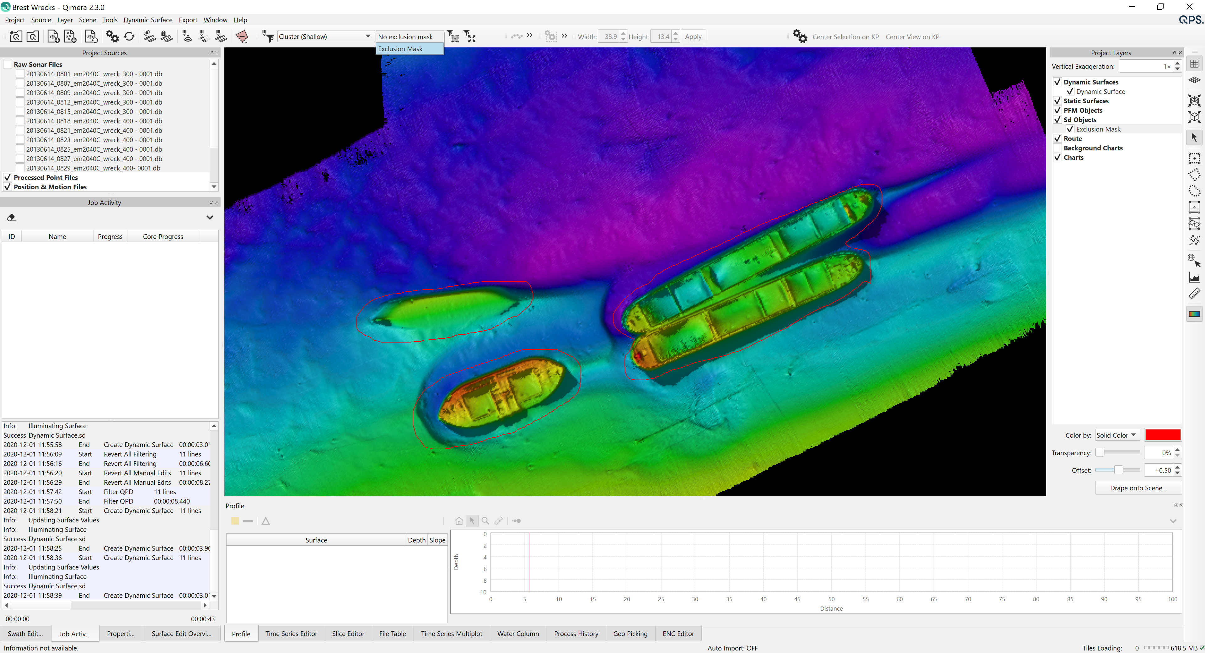Viewport: 1205px width, 653px height.
Task: Select the ruler measure tool
Action: pos(1194,294)
